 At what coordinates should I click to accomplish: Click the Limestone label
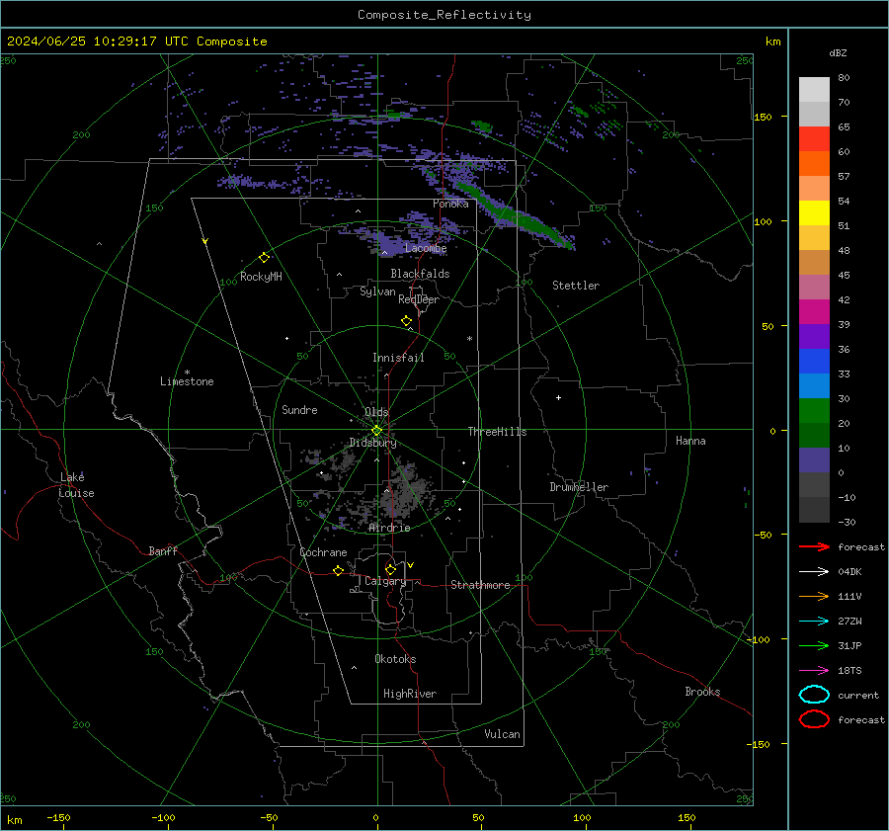click(187, 381)
